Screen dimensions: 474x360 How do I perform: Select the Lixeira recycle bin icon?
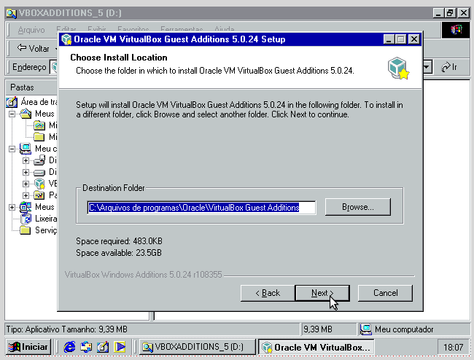coord(26,219)
